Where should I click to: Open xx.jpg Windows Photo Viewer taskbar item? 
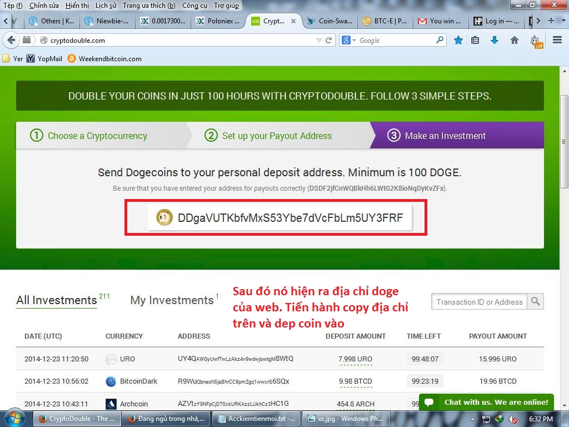(346, 419)
